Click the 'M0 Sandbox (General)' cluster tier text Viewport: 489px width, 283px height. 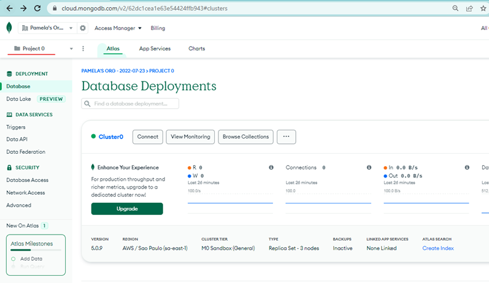(228, 248)
